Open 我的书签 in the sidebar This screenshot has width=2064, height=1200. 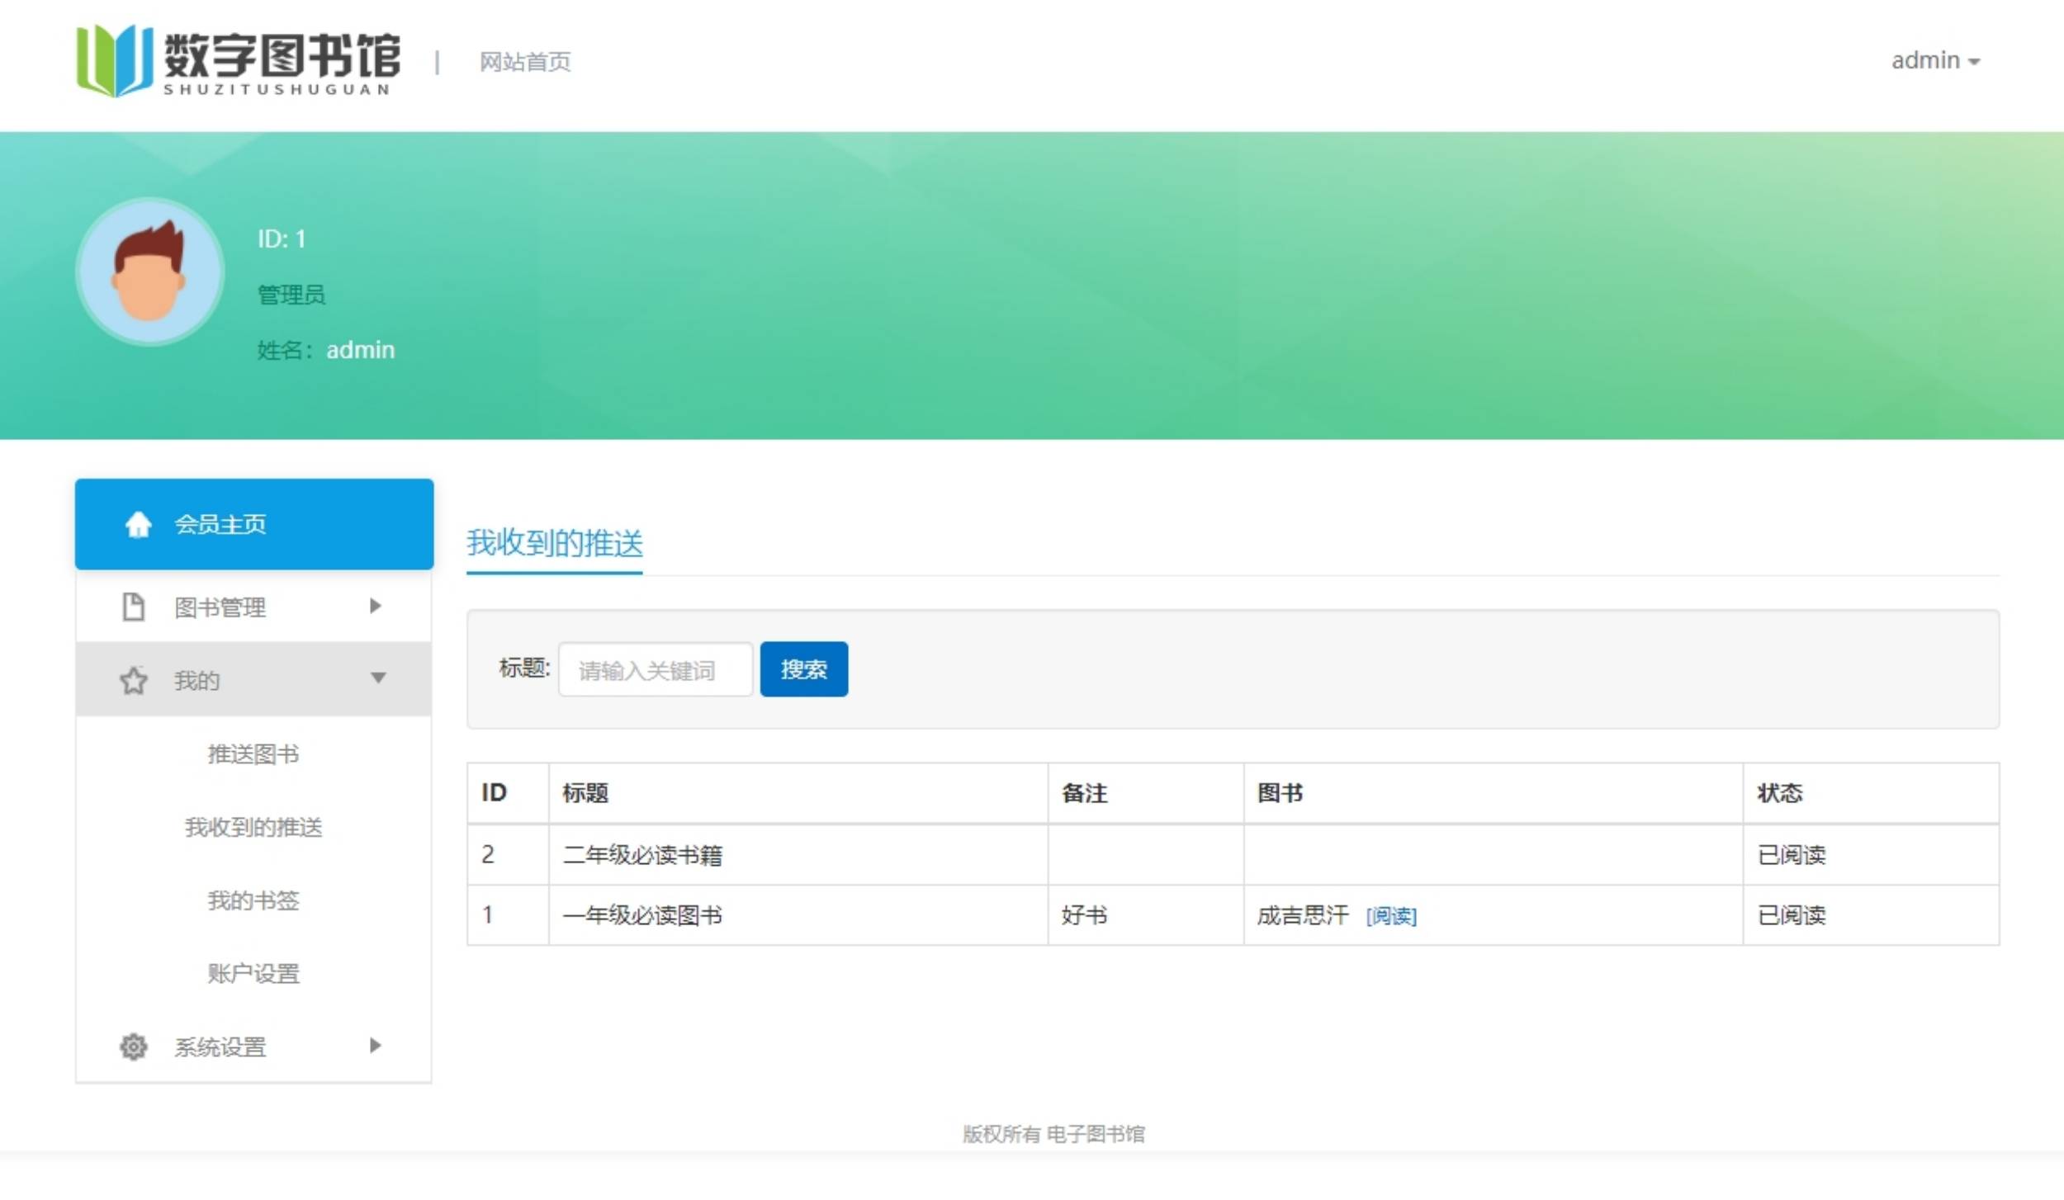253,900
